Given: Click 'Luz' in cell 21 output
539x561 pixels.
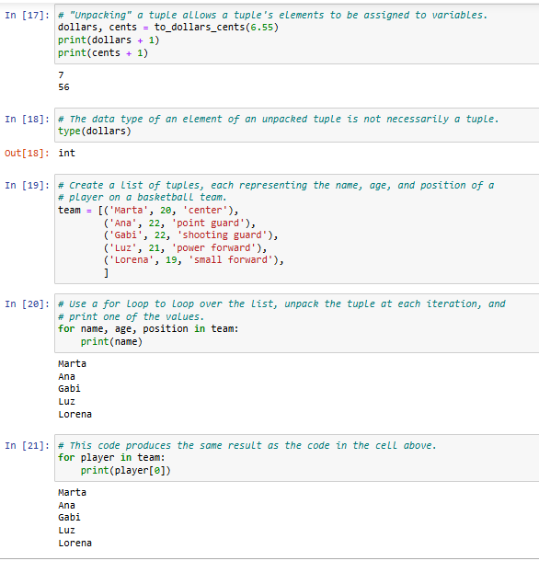Looking at the screenshot, I should click(66, 531).
